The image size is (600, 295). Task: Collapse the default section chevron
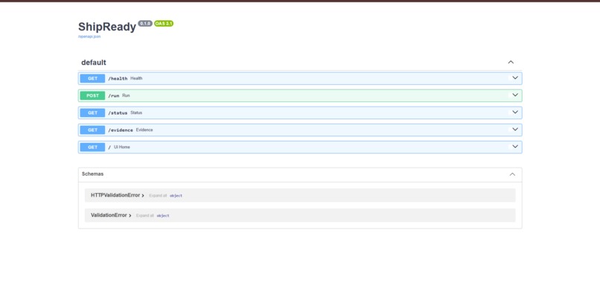click(x=511, y=62)
